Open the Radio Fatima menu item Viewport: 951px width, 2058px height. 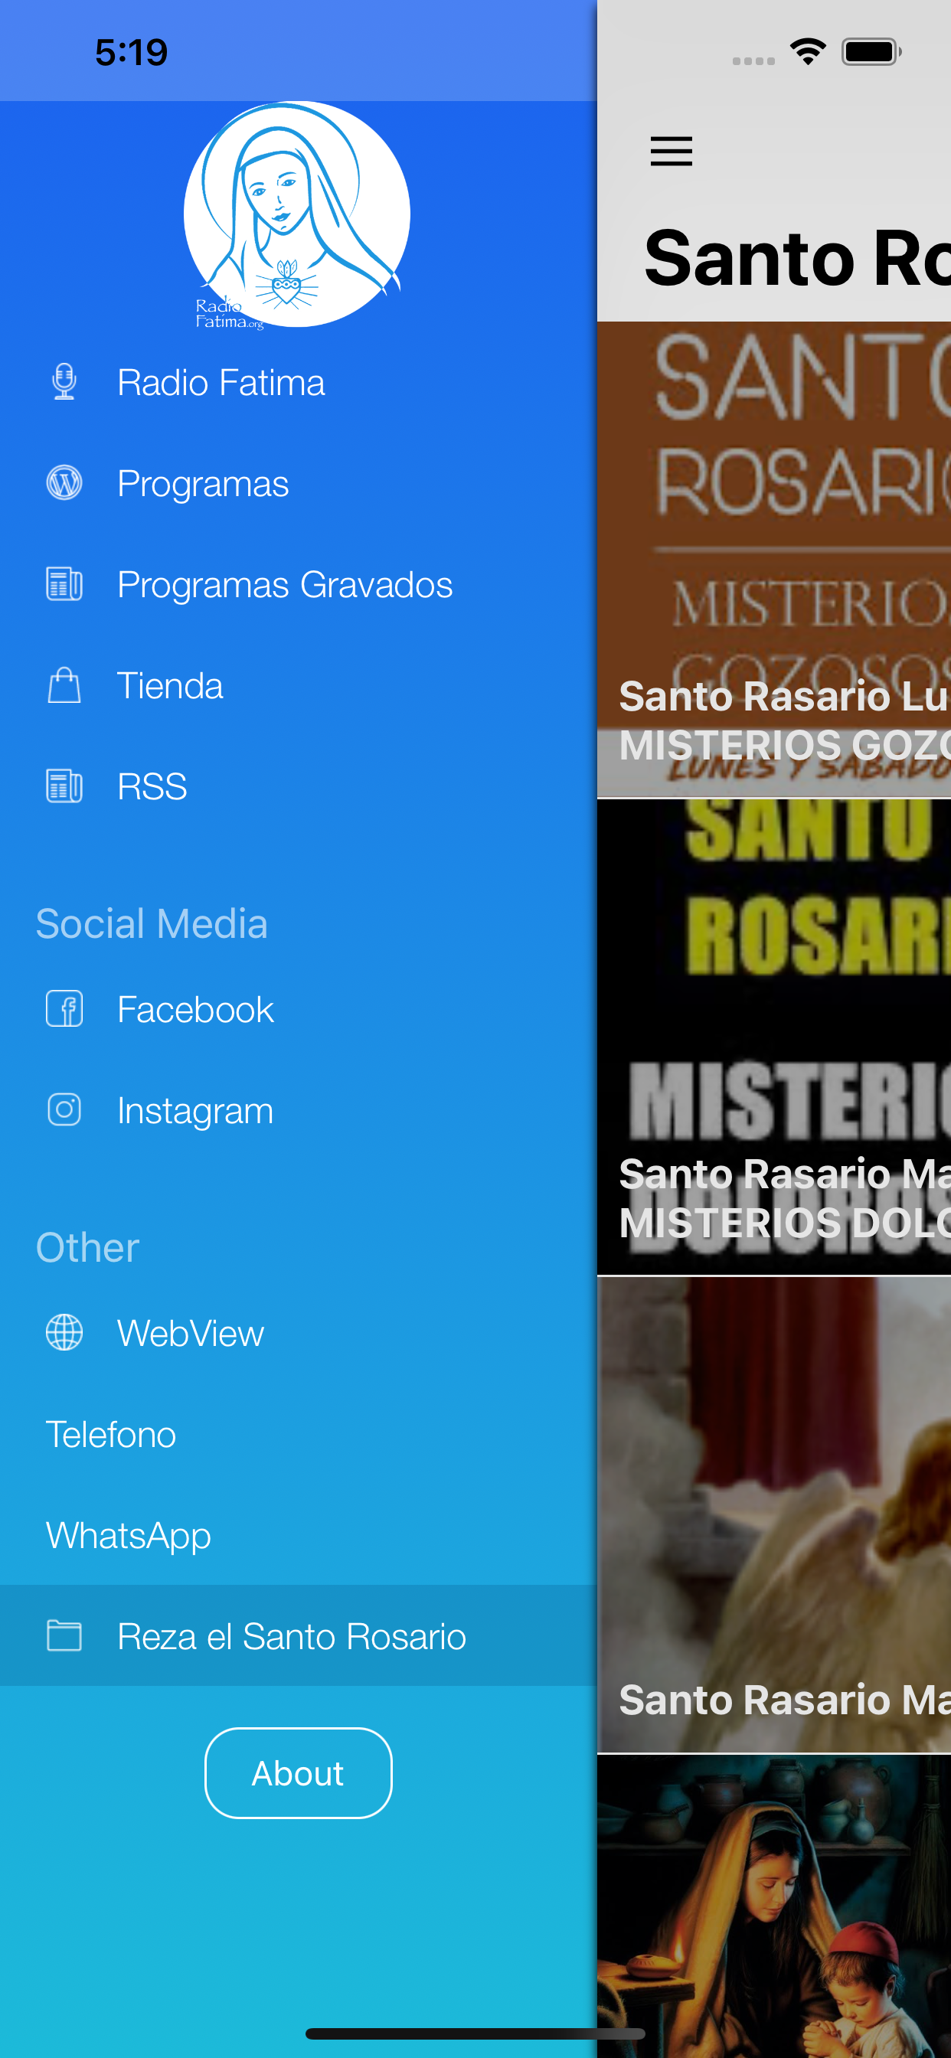point(298,382)
